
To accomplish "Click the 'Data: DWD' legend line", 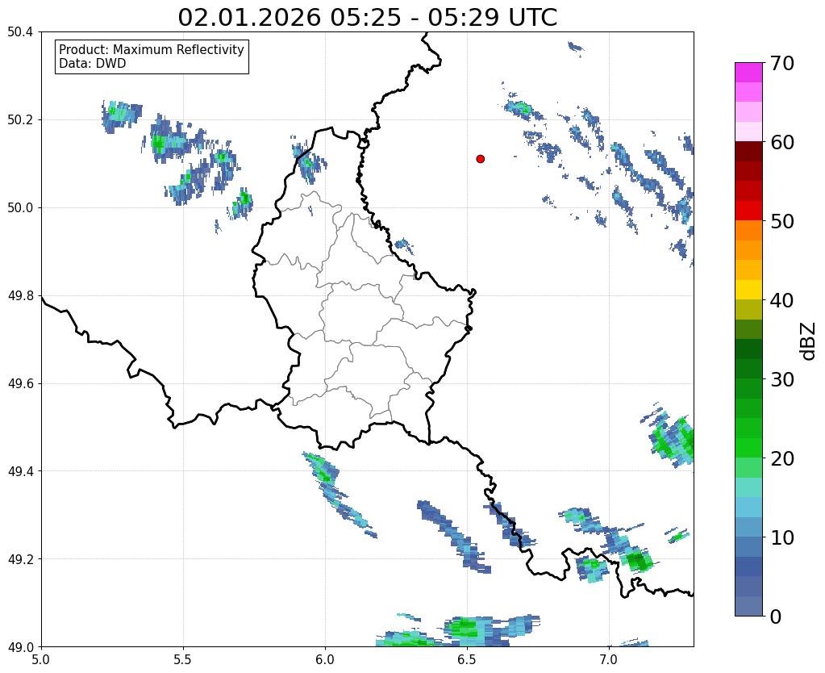I will coord(93,64).
